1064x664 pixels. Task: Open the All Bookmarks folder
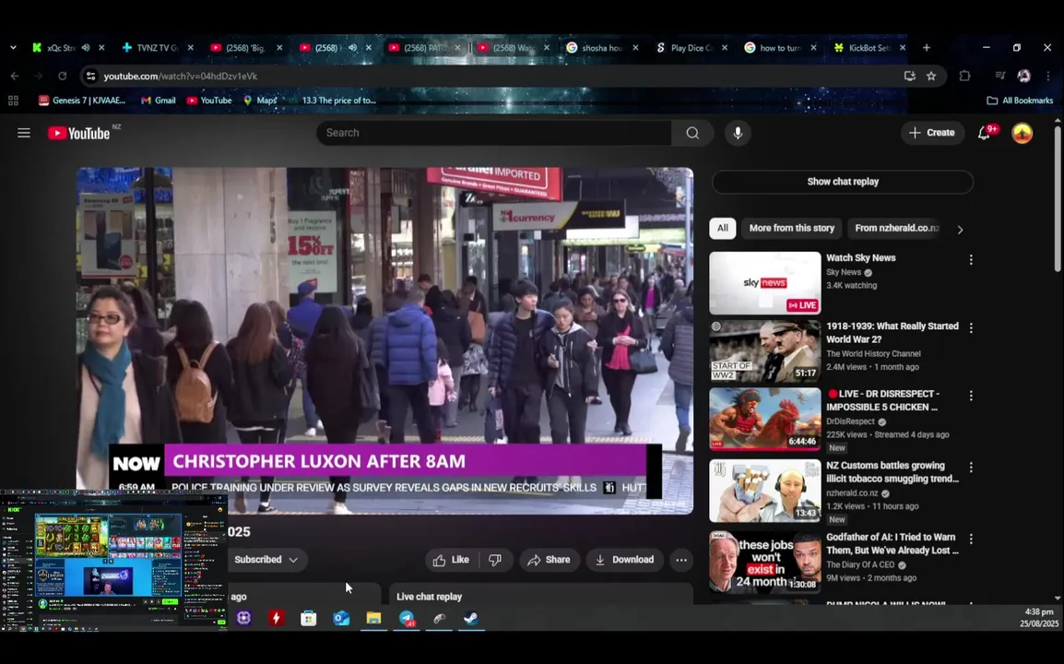coord(1019,101)
